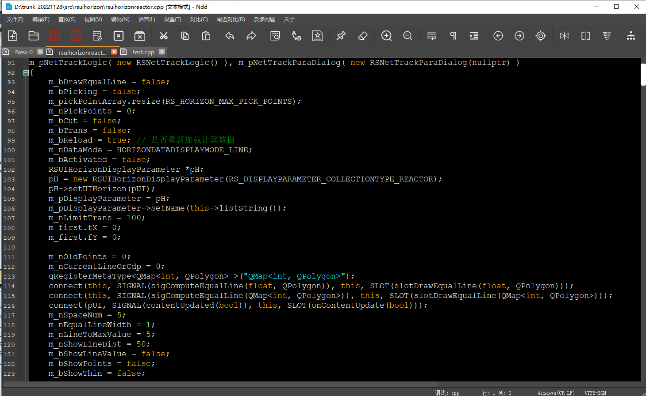Open the 编码(N) menu
This screenshot has width=646, height=396.
click(120, 19)
